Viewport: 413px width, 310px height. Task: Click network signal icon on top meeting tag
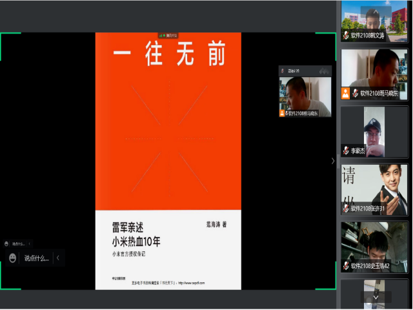click(161, 36)
